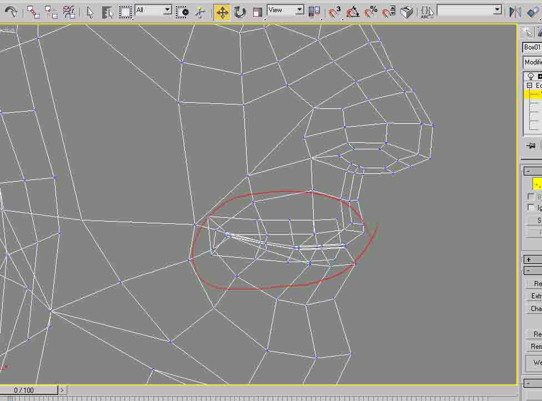Click the Chamfer button in the modify panel
The width and height of the screenshot is (542, 401).
click(x=534, y=308)
